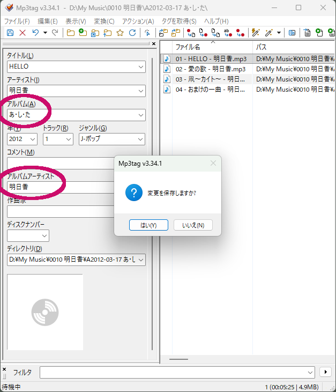Close the tag panel with its x
336x392 pixels.
[154, 43]
